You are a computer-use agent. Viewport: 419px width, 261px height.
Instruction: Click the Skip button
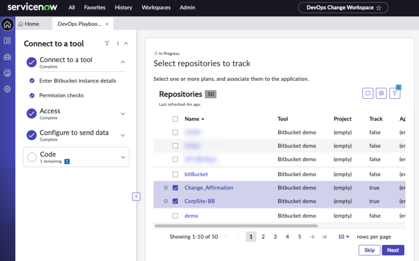[x=369, y=250]
